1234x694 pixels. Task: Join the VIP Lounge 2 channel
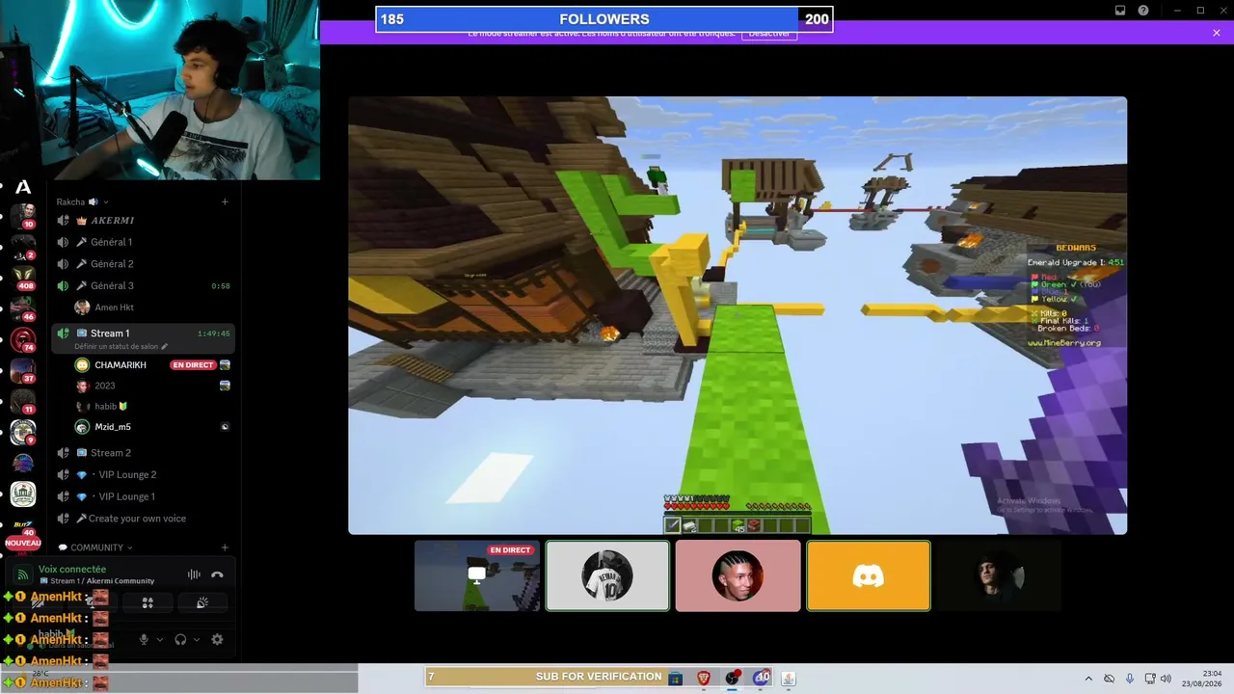(145, 475)
